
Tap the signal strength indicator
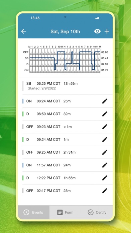tap(97, 18)
